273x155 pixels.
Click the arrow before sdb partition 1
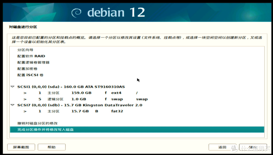(x=25, y=111)
